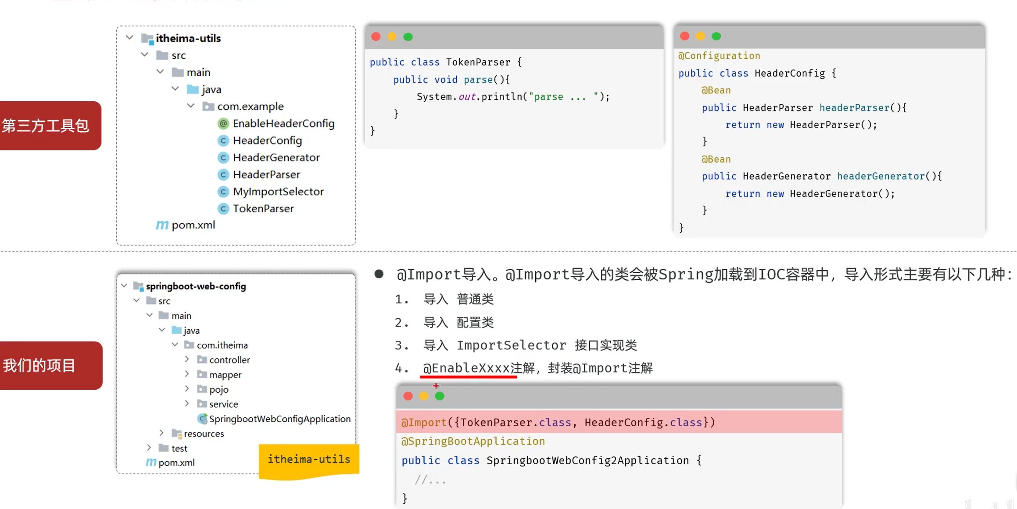Screen dimensions: 1017x509
Task: Click the com.itheima package icon
Action: click(x=189, y=345)
